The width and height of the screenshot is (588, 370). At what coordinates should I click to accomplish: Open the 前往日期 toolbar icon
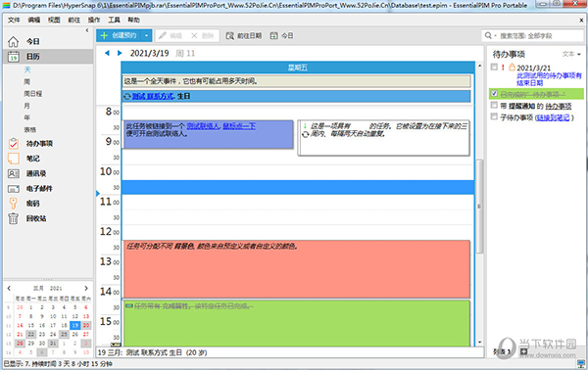[229, 35]
